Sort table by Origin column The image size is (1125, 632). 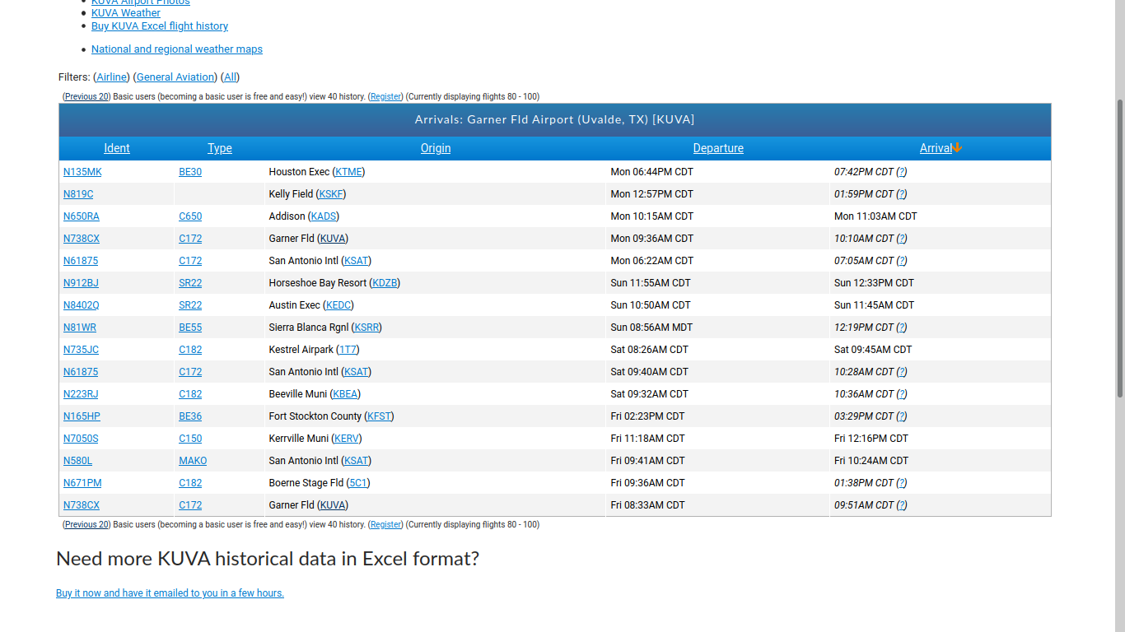point(436,148)
